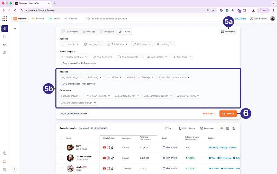The width and height of the screenshot is (277, 174).
Task: Click the browser address bar
Action: point(113,10)
